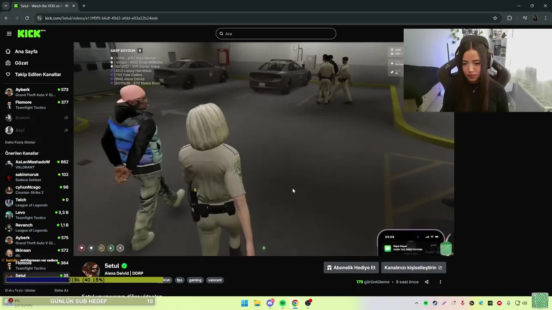552x310 pixels.
Task: Click the Gözat browse icon
Action: (8, 63)
